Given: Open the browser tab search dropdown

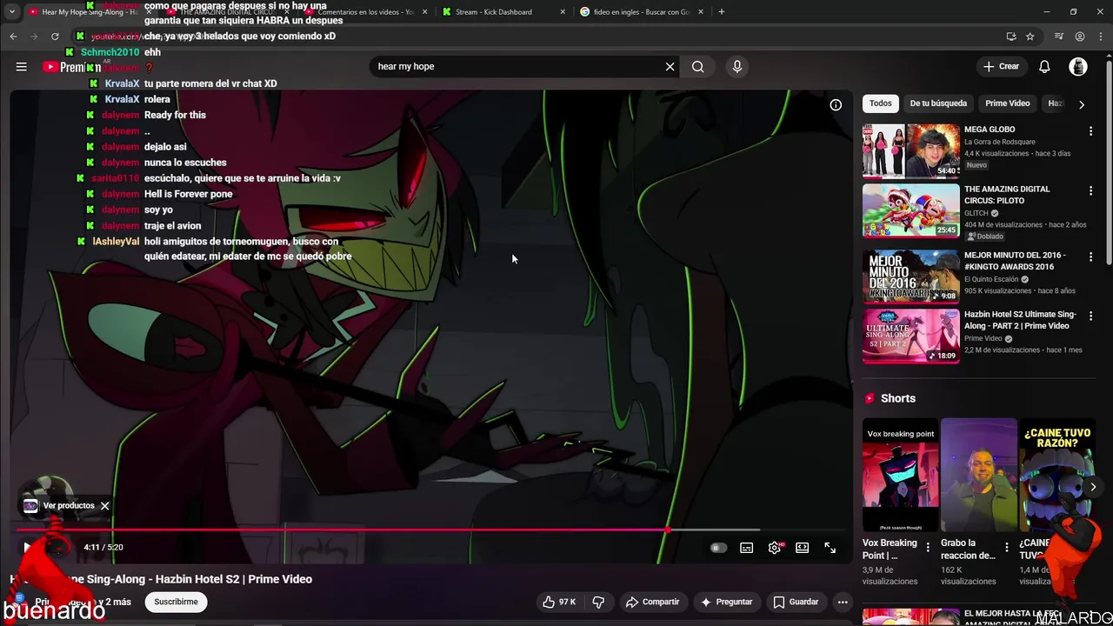Looking at the screenshot, I should tap(11, 12).
